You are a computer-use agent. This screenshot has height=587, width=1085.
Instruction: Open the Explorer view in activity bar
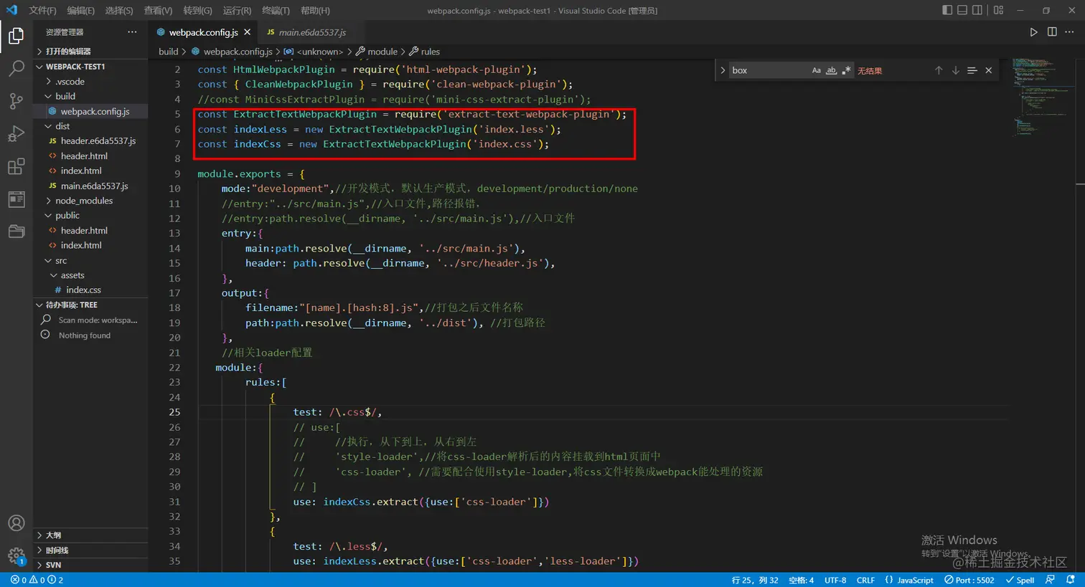pos(16,35)
